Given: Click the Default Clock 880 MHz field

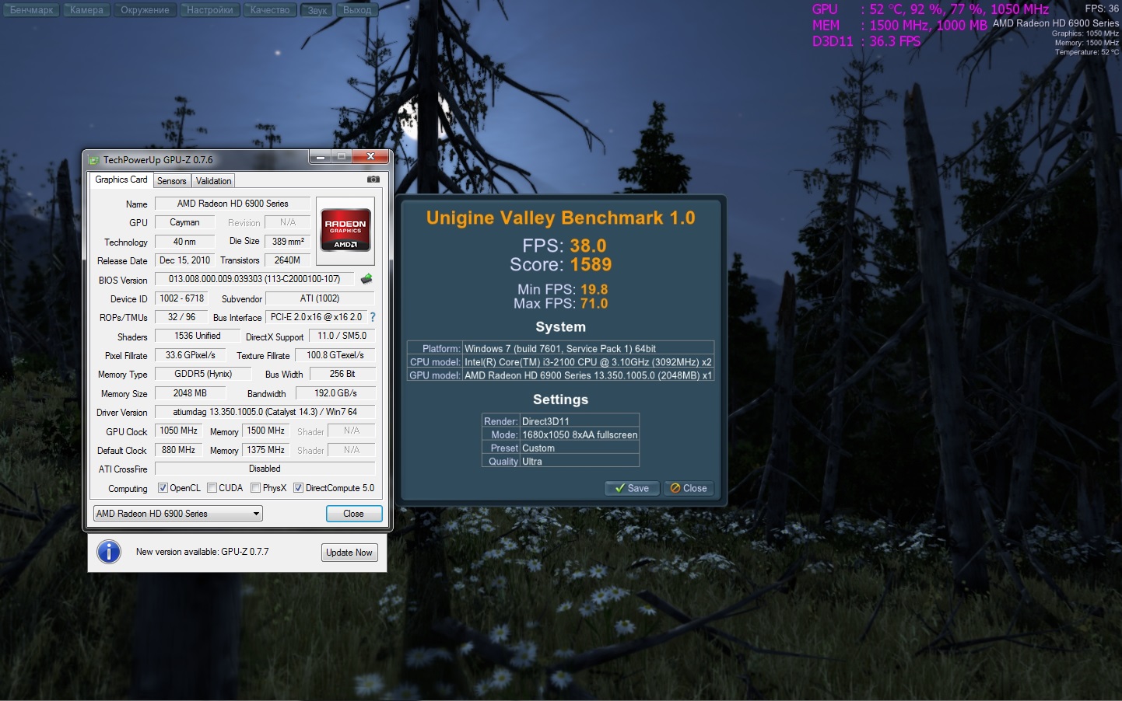Looking at the screenshot, I should (179, 450).
